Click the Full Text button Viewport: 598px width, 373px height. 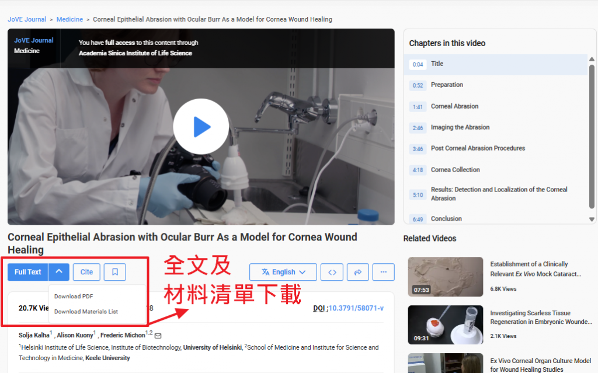28,272
